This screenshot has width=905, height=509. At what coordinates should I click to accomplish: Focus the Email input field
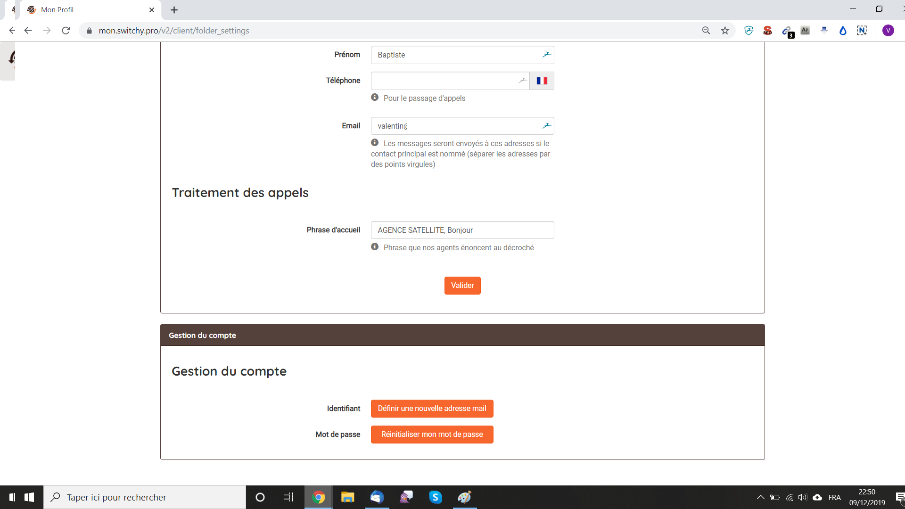pyautogui.click(x=462, y=126)
